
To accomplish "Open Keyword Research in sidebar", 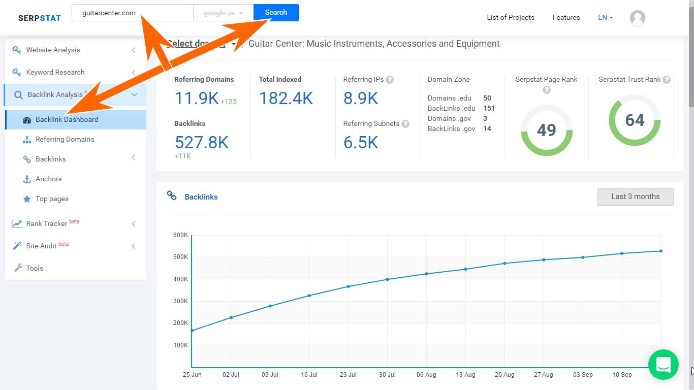I will coord(55,72).
